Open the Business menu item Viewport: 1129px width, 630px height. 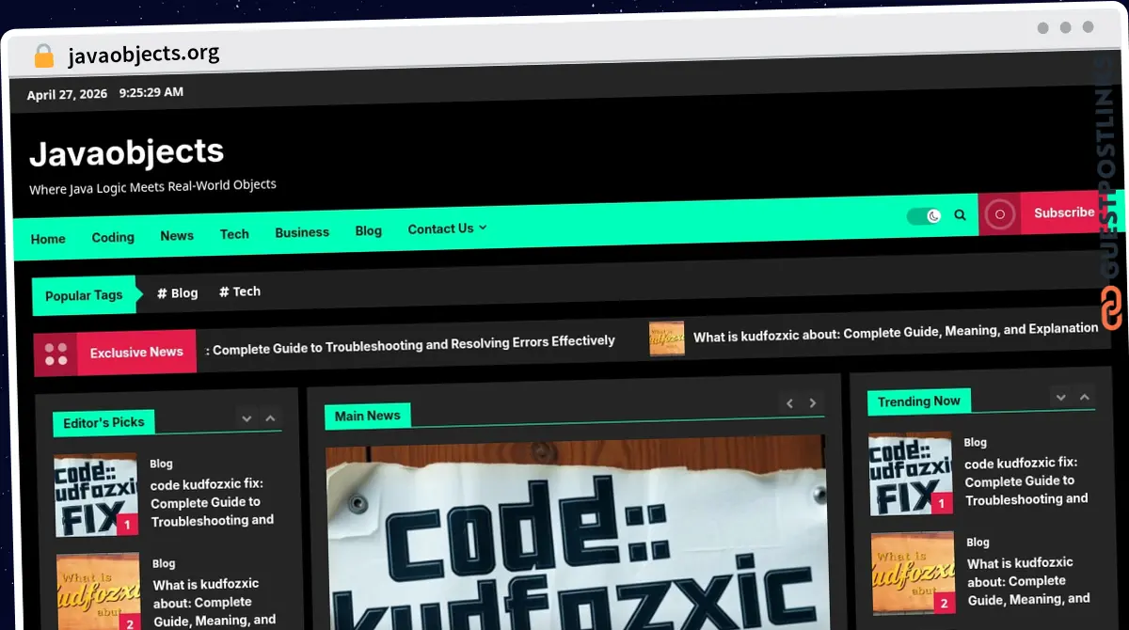pyautogui.click(x=302, y=232)
